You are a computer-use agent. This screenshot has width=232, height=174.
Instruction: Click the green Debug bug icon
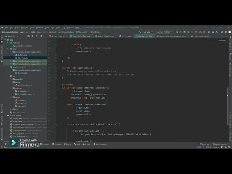click(188, 32)
